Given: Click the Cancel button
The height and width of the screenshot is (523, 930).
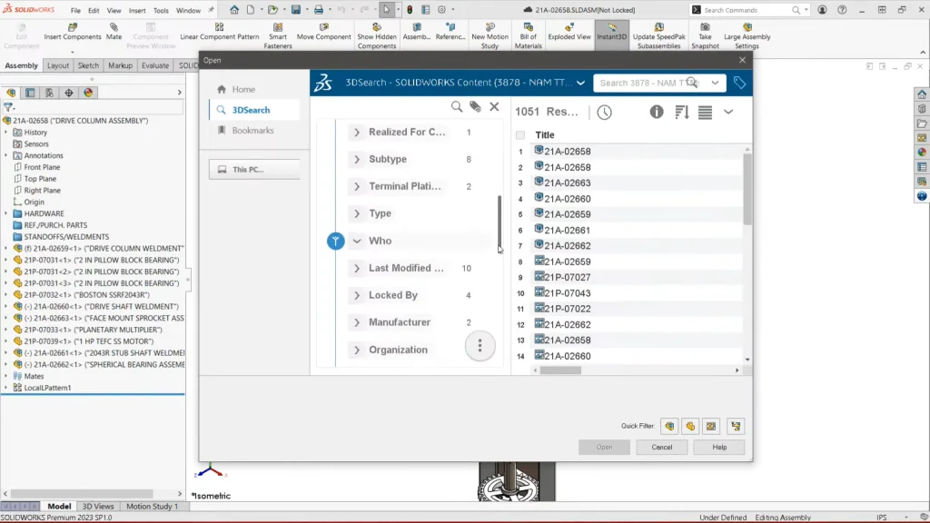Looking at the screenshot, I should [x=661, y=447].
